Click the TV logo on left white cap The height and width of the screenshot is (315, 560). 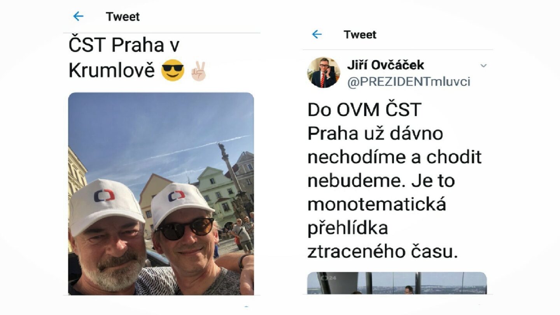104,195
